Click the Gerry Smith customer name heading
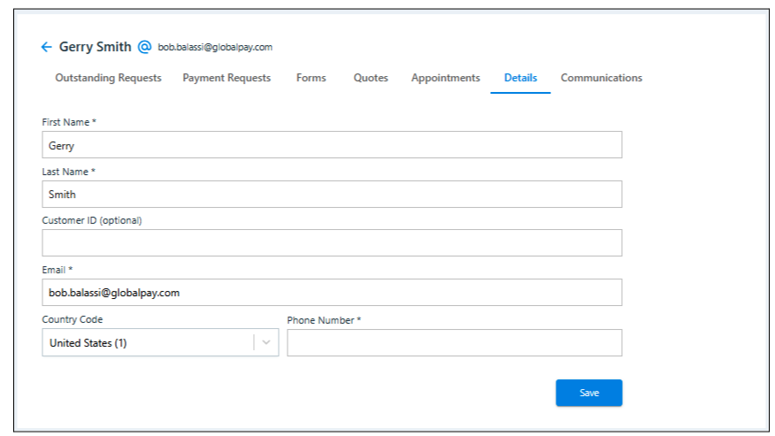The height and width of the screenshot is (436, 775). click(x=95, y=47)
